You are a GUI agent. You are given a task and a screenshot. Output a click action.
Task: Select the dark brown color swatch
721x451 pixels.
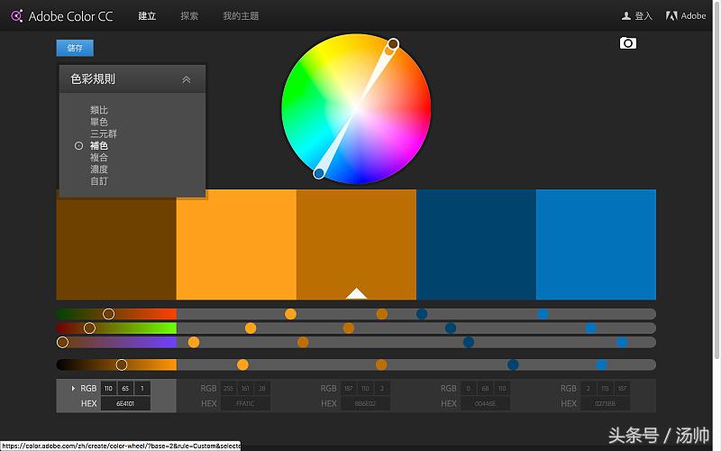[x=116, y=249]
